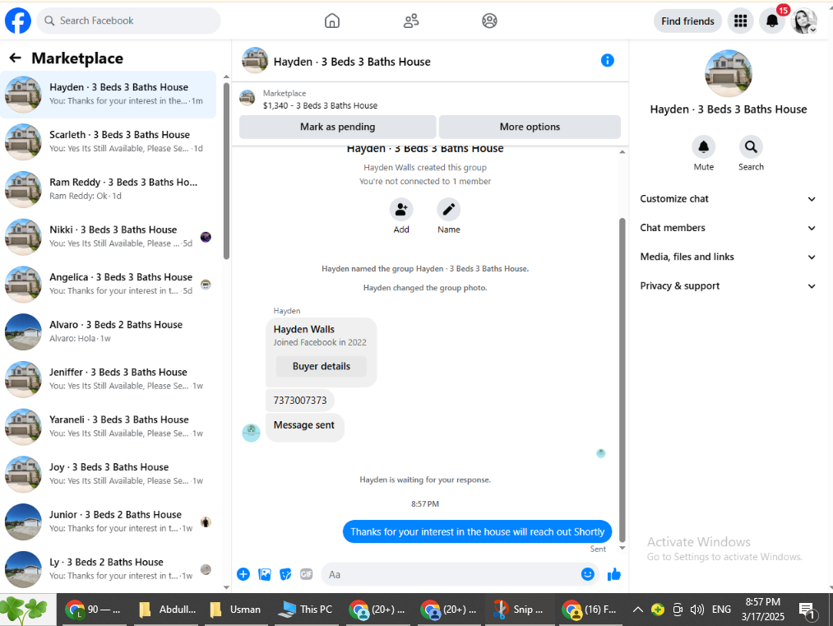Screen dimensions: 833x626
Task: Open Marketplace listing $1,340 link
Action: coord(320,105)
